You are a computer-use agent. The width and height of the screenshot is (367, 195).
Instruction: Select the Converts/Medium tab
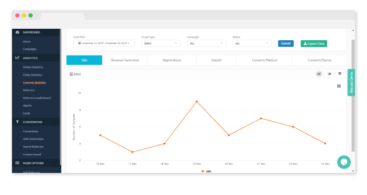pyautogui.click(x=265, y=60)
